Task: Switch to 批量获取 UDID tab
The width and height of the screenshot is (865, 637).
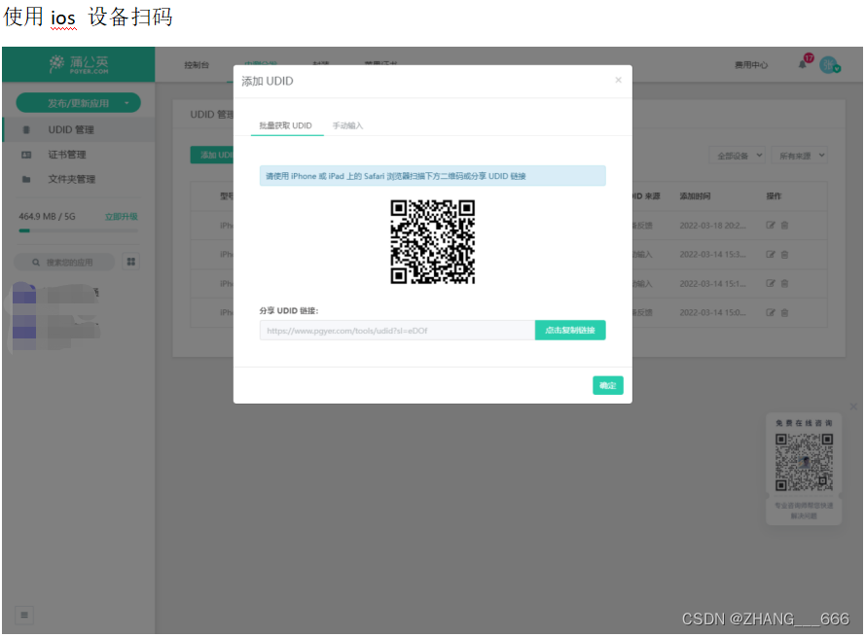Action: 286,125
